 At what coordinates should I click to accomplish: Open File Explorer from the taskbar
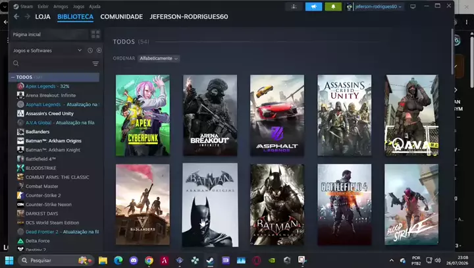click(x=103, y=260)
